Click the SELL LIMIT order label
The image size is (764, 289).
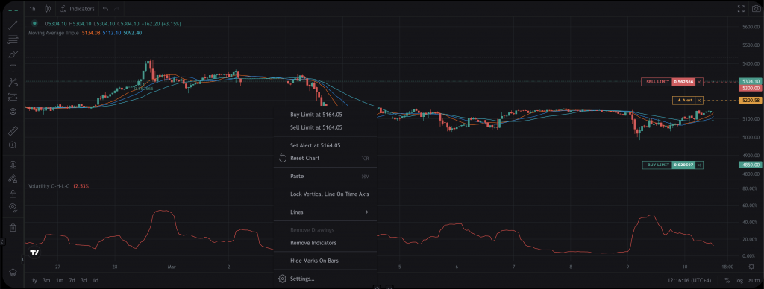(x=657, y=82)
